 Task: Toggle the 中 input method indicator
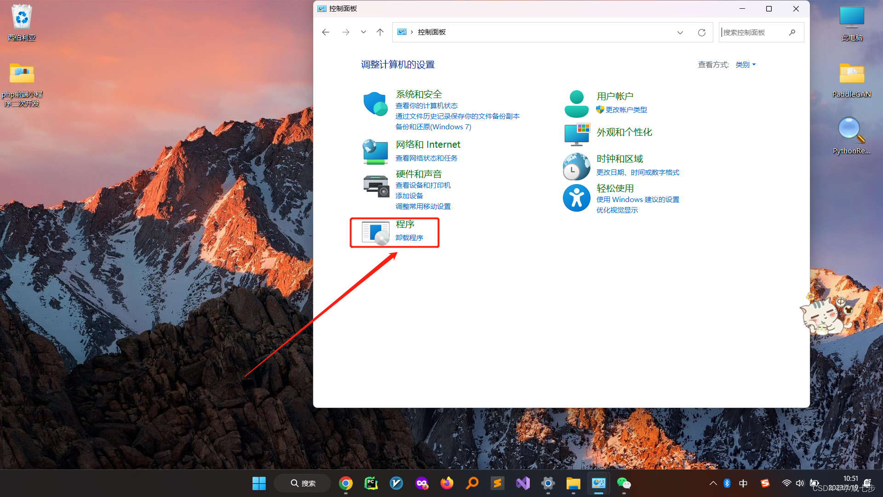click(x=743, y=483)
